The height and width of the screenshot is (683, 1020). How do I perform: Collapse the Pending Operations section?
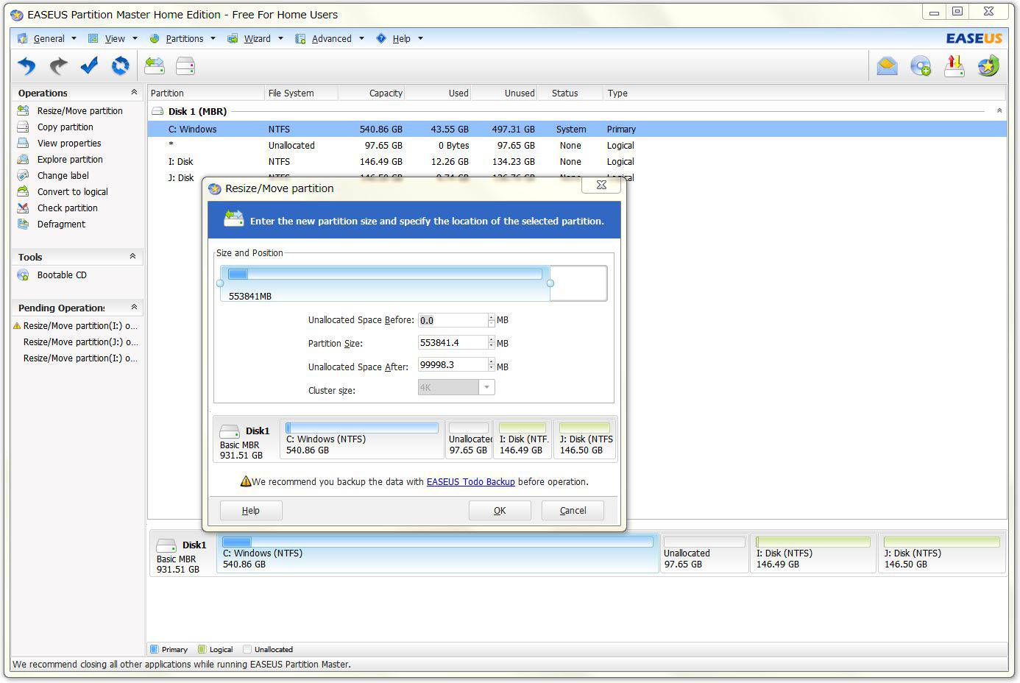pyautogui.click(x=133, y=308)
